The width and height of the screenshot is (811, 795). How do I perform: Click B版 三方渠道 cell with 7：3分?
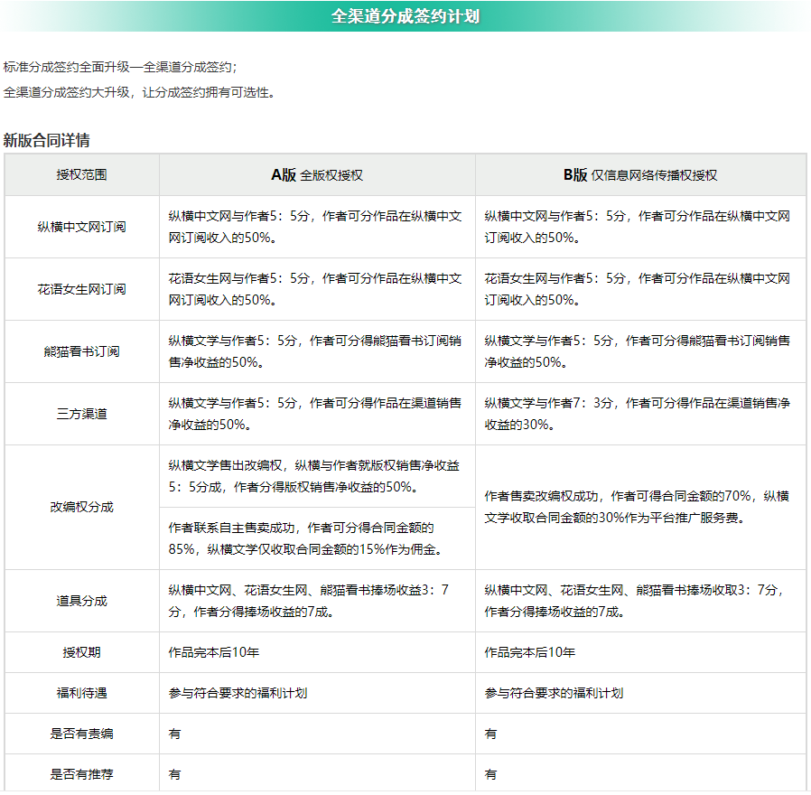click(x=640, y=415)
